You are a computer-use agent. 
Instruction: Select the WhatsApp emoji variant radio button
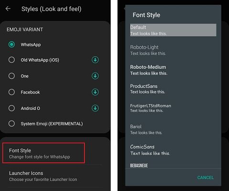coord(11,44)
